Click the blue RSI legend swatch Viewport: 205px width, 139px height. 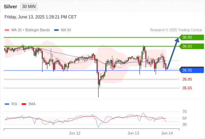(7, 104)
